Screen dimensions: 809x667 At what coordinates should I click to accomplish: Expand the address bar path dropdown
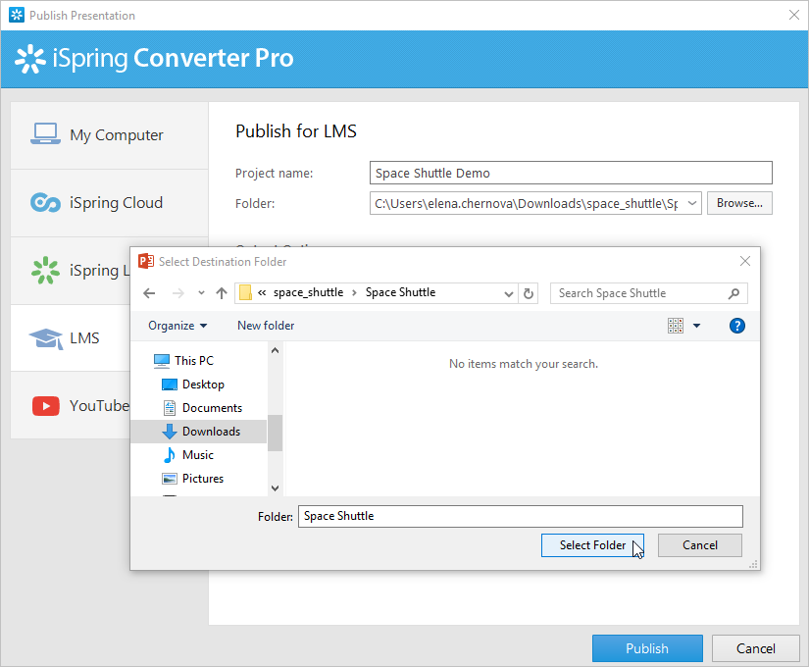pyautogui.click(x=509, y=293)
